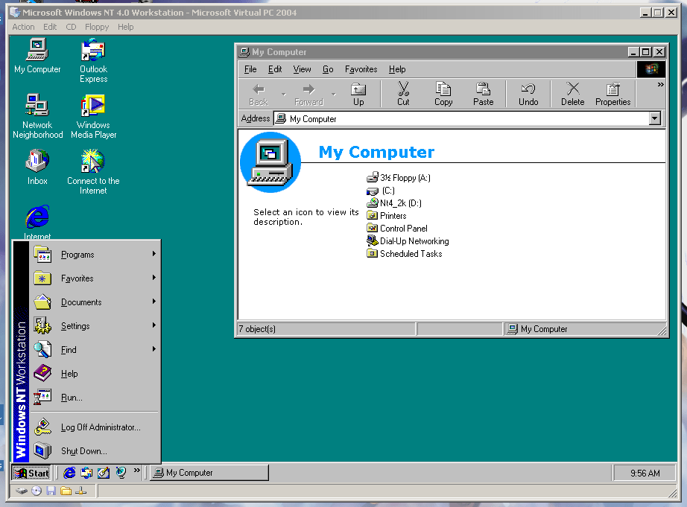
Task: Click the Cut toolbar button
Action: (x=403, y=94)
